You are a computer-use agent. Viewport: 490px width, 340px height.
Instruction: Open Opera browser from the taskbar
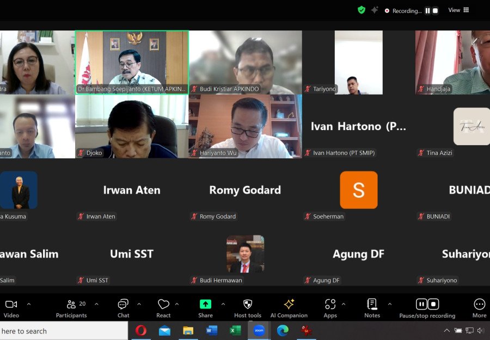141,330
